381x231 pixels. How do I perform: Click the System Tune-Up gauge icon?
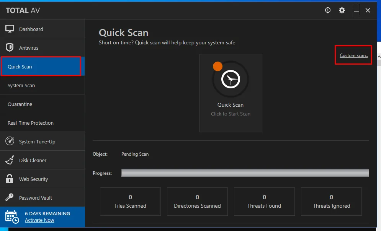10,141
